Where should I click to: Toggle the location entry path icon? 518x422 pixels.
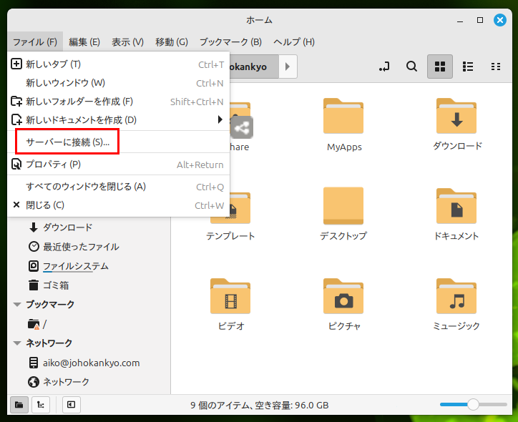(x=385, y=67)
